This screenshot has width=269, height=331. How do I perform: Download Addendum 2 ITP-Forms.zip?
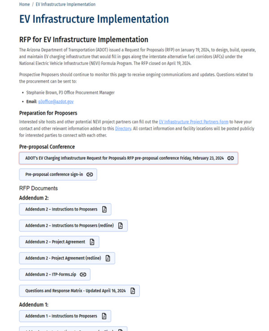tap(50, 274)
